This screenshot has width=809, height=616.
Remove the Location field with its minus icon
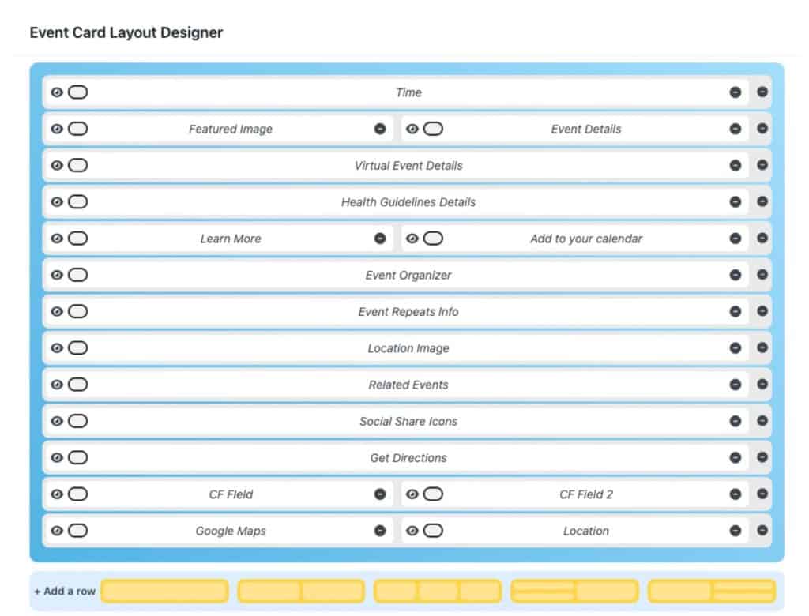(736, 531)
